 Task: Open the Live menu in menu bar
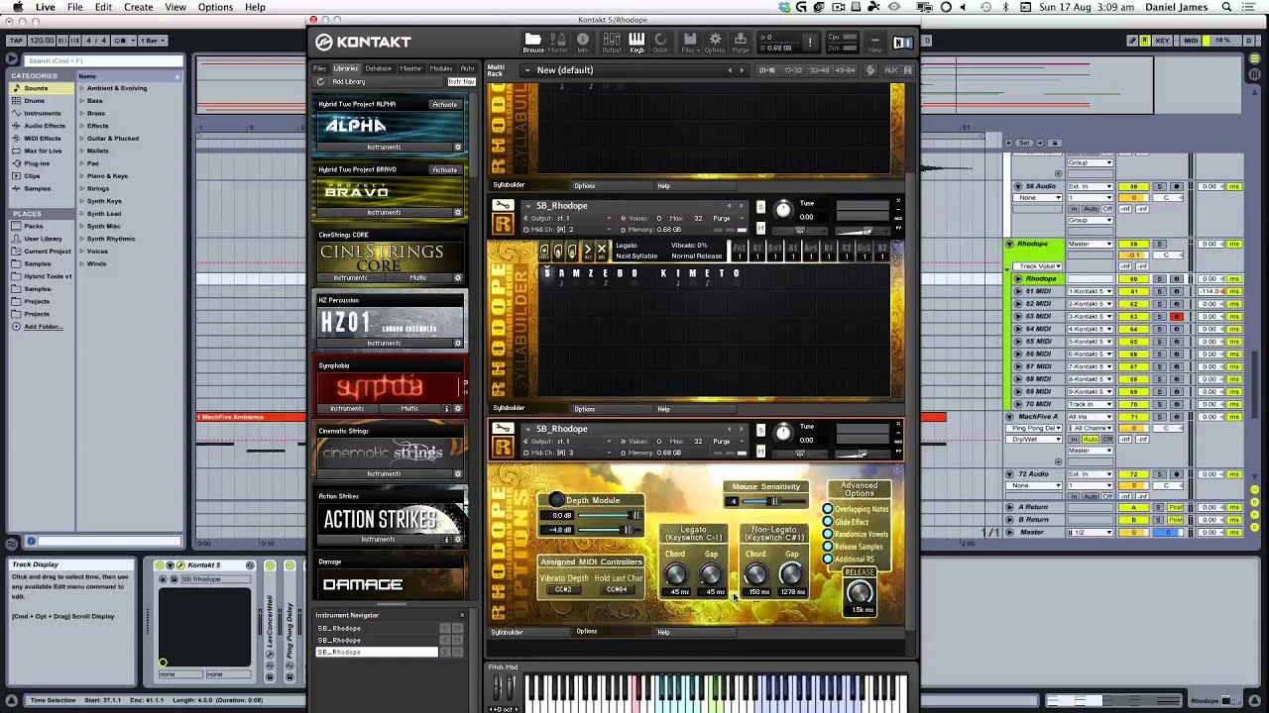[46, 7]
